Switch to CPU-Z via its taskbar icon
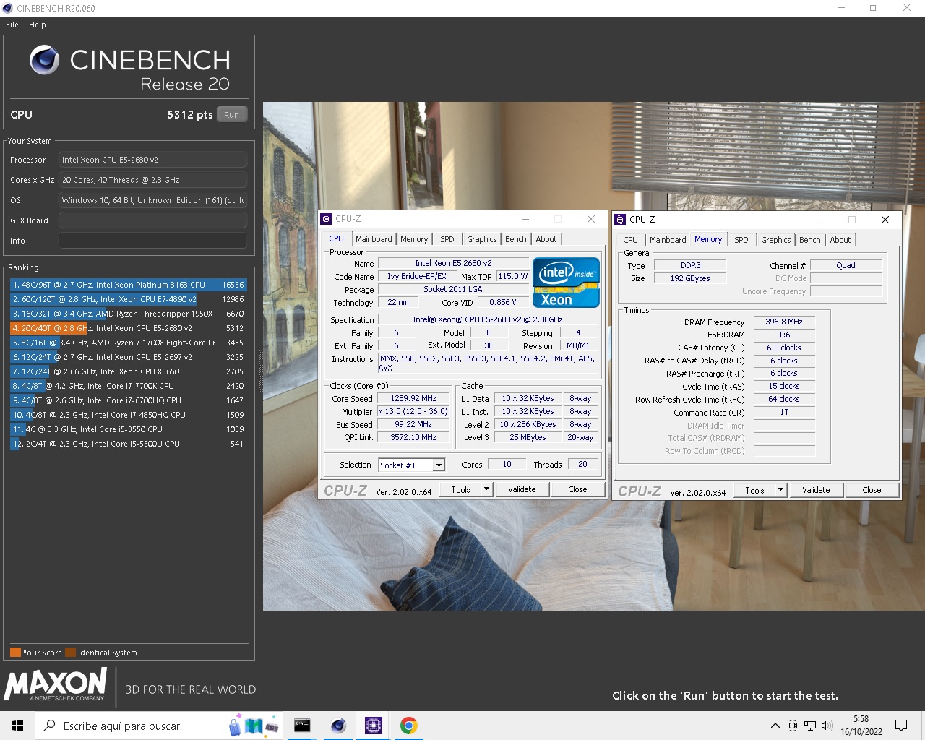The height and width of the screenshot is (740, 925). [x=373, y=726]
